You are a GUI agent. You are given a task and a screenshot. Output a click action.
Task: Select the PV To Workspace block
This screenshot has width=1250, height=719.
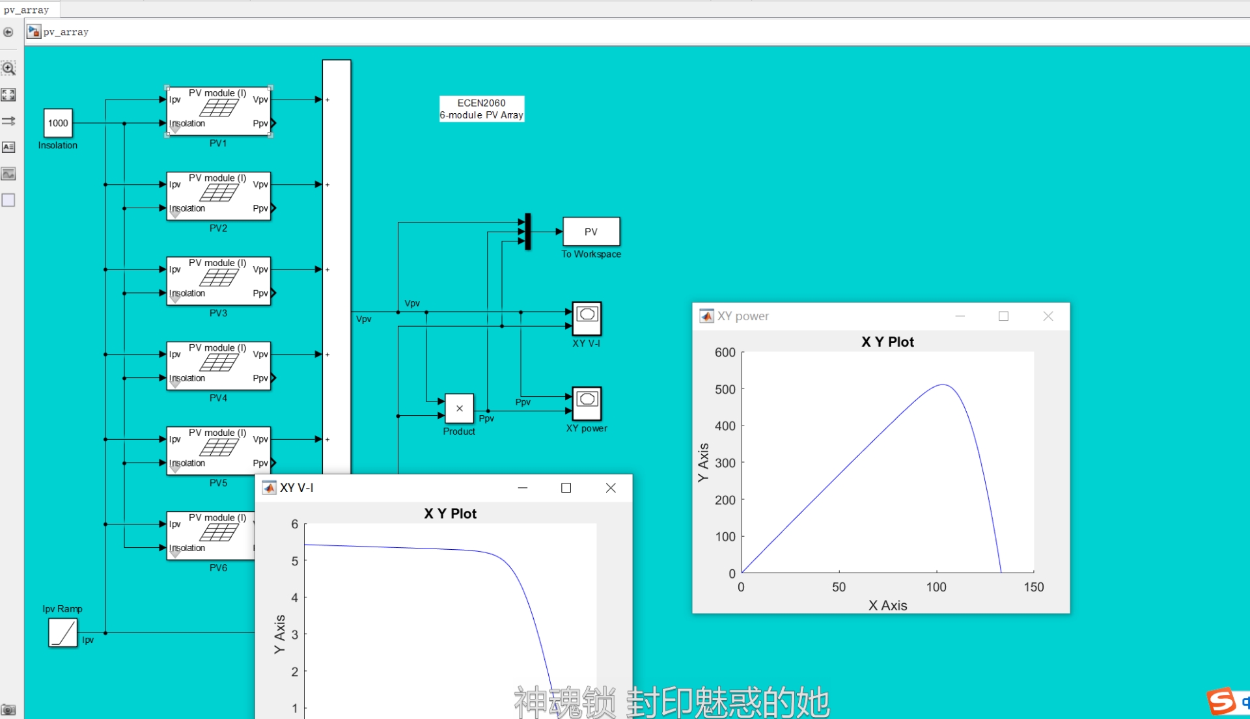[591, 232]
